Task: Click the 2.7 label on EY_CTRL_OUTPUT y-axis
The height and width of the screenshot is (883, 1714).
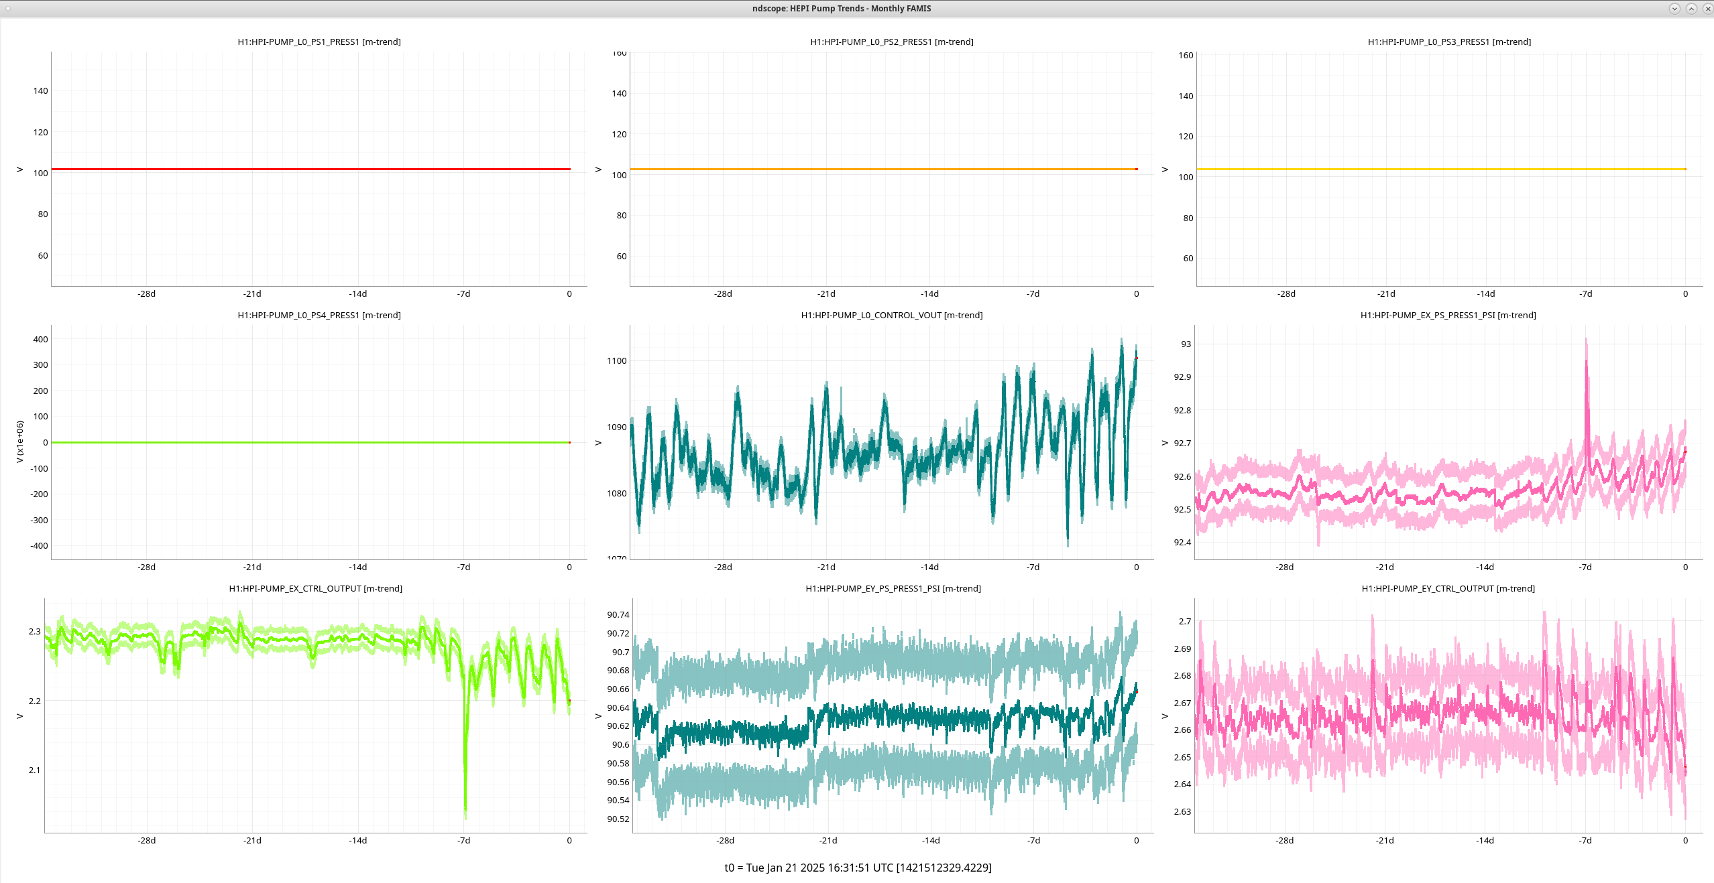Action: tap(1185, 621)
